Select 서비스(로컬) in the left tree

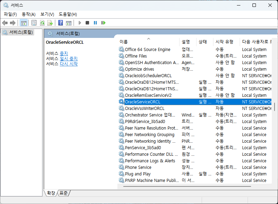(x=18, y=32)
